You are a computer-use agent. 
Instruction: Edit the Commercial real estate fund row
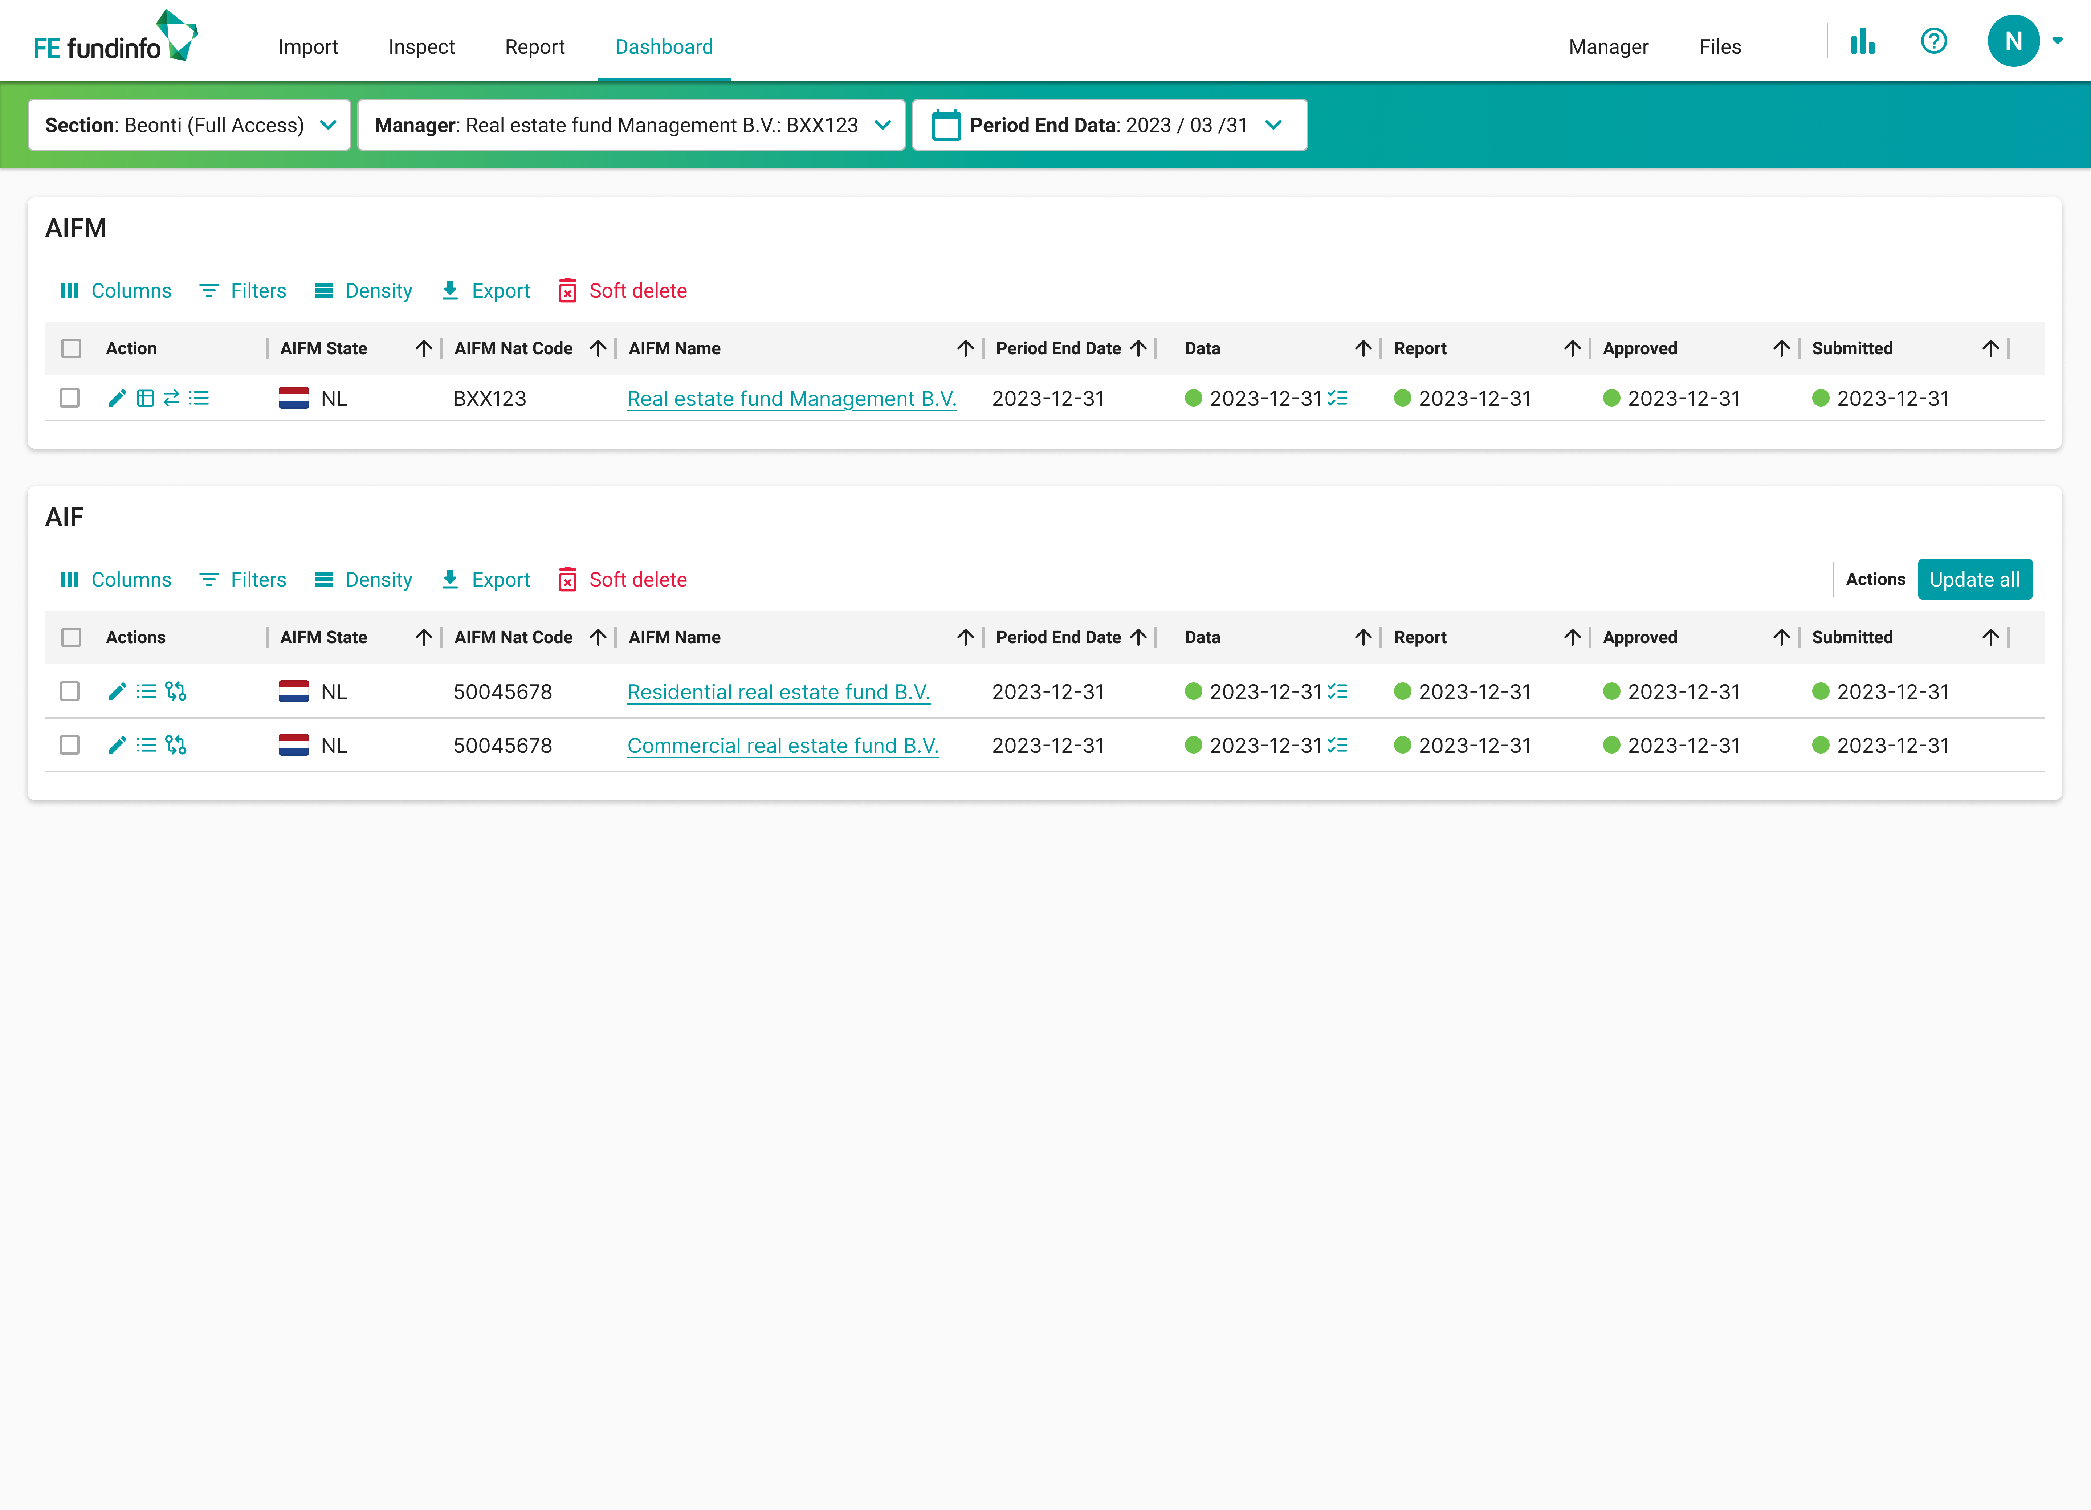click(x=117, y=745)
